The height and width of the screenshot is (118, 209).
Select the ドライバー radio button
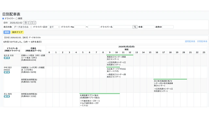[x=3, y=19]
